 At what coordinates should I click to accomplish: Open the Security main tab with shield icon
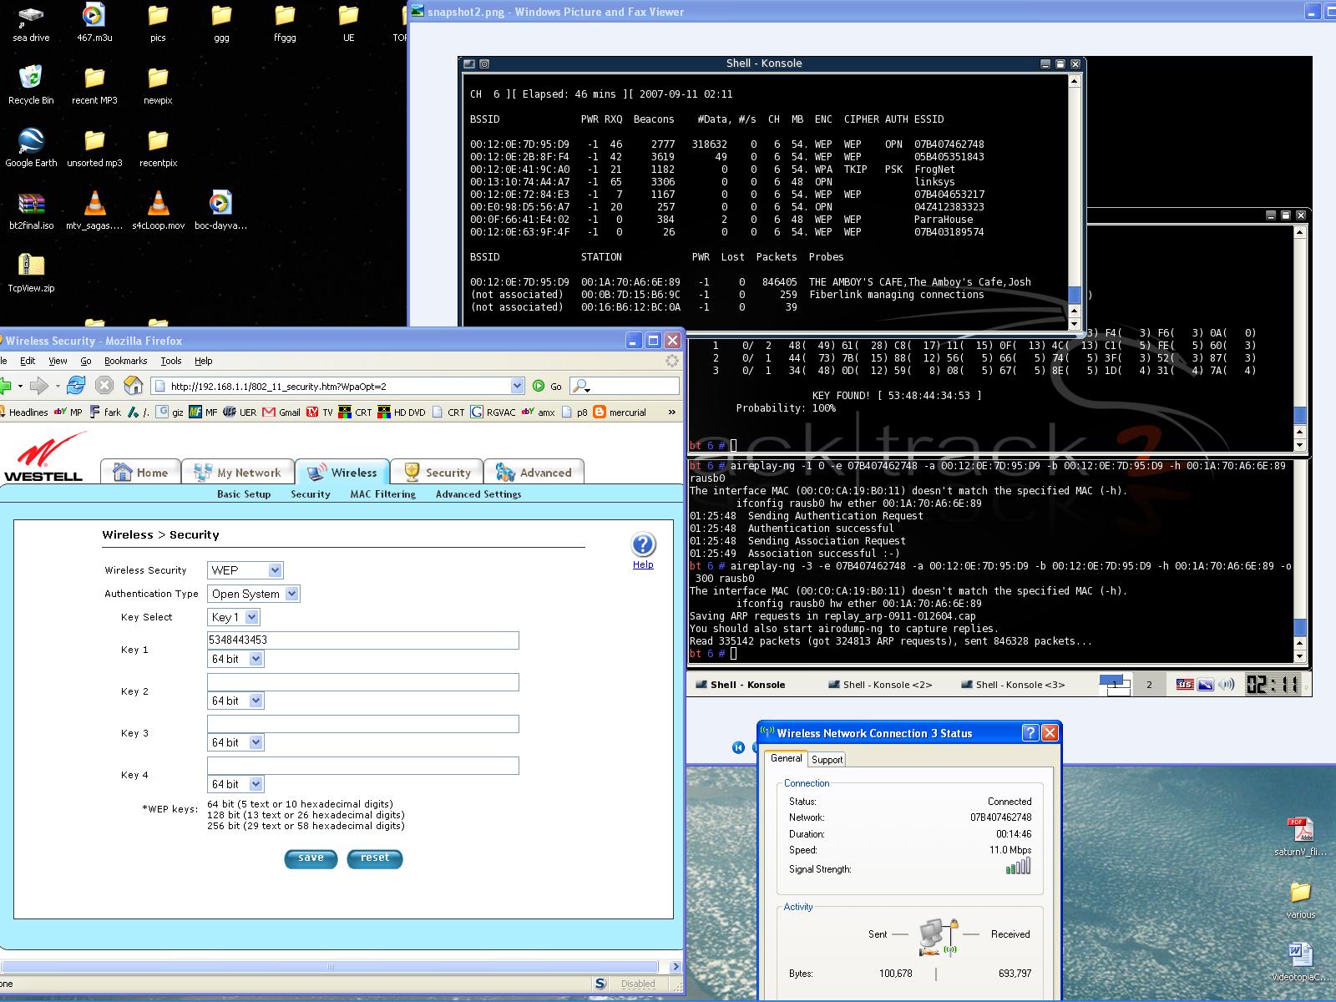(437, 472)
